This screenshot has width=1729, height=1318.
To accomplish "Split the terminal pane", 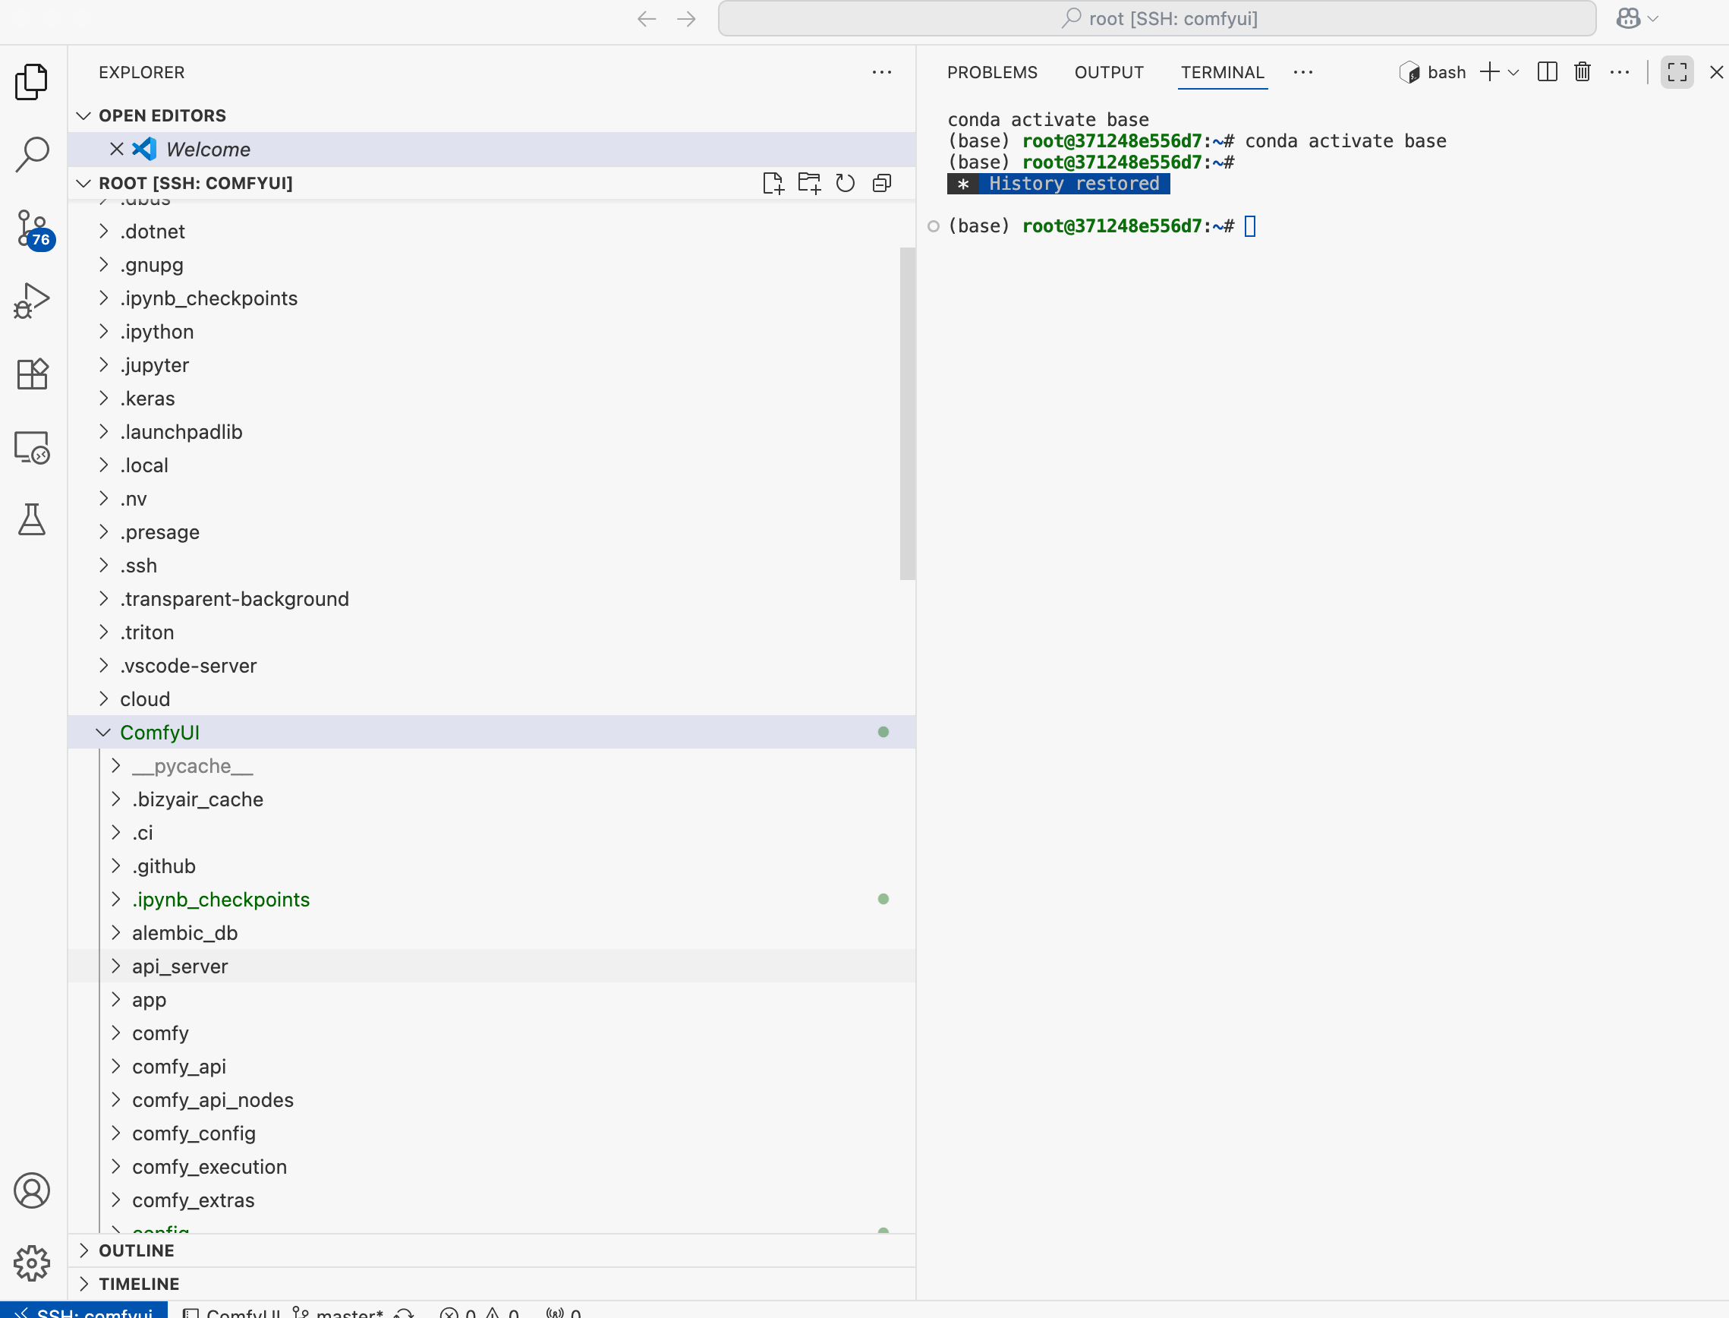I will 1547,72.
